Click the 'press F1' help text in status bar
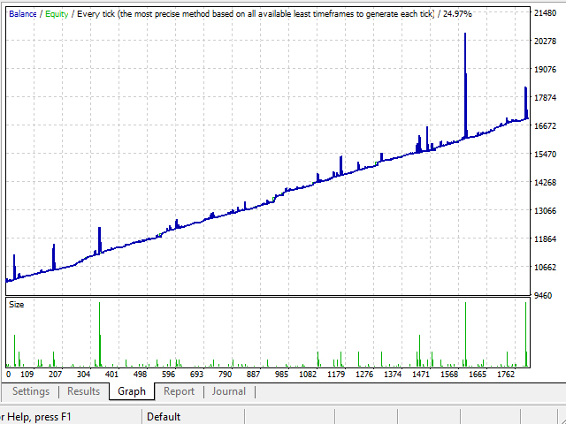Image resolution: width=566 pixels, height=424 pixels. (x=53, y=417)
